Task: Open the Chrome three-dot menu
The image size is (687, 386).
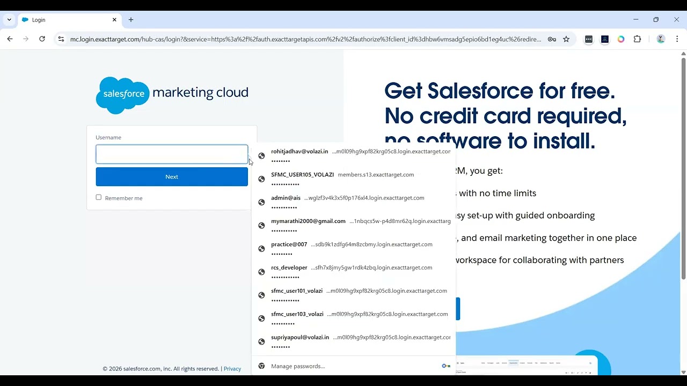Action: pos(677,39)
